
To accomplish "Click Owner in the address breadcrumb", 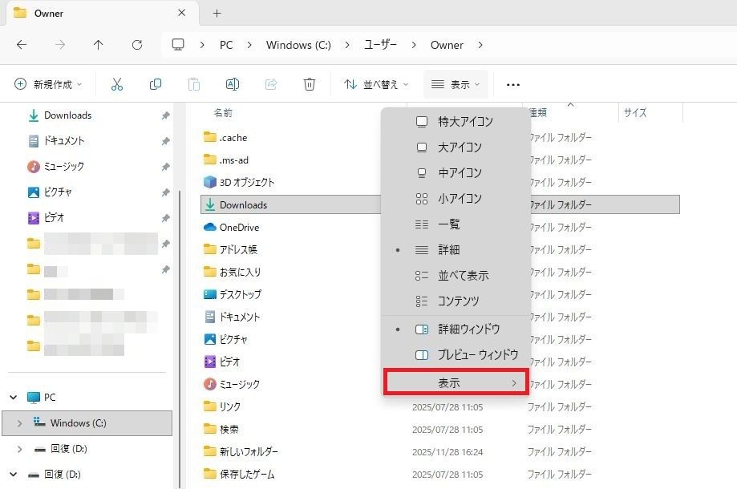I will [x=447, y=45].
